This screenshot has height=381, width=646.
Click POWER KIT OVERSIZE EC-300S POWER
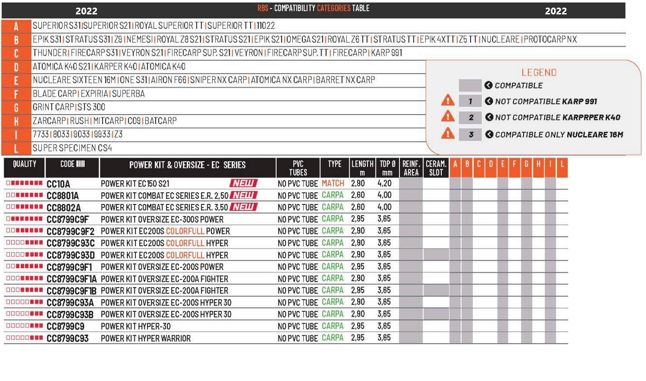[162, 219]
